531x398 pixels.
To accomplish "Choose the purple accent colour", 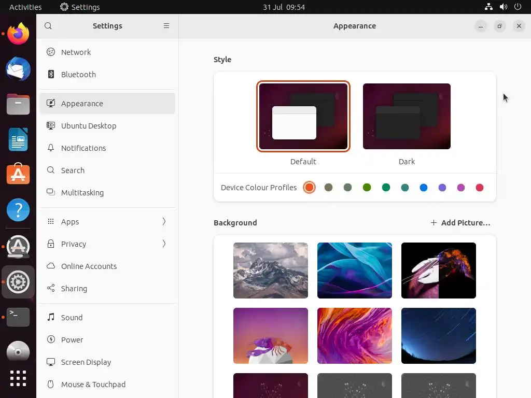I will pyautogui.click(x=442, y=188).
